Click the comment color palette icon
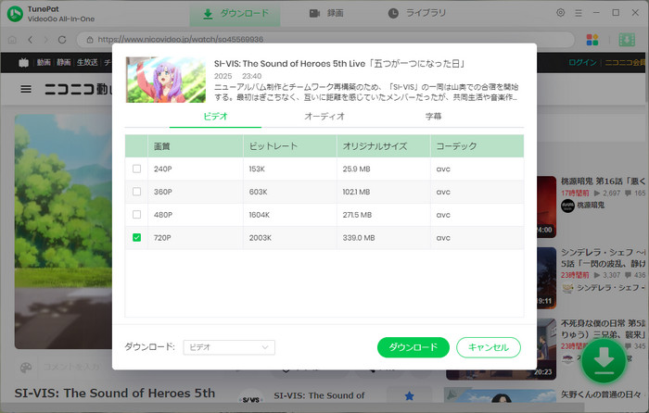 (x=26, y=367)
